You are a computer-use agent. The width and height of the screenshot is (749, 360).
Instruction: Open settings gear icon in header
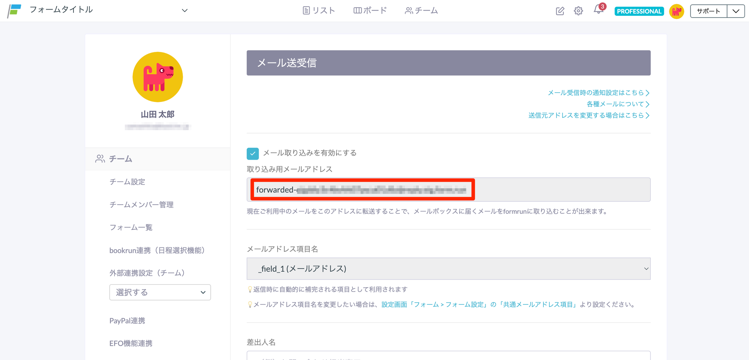coord(578,11)
